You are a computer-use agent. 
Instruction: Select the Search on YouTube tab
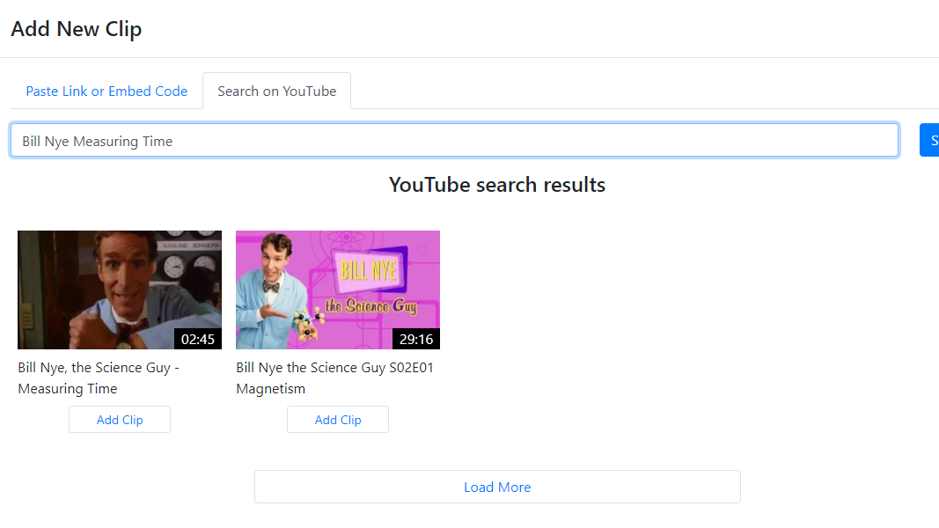coord(276,91)
